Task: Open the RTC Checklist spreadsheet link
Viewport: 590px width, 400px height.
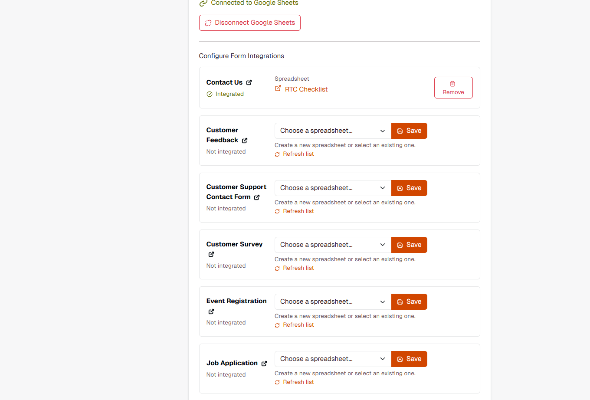Action: [x=306, y=89]
